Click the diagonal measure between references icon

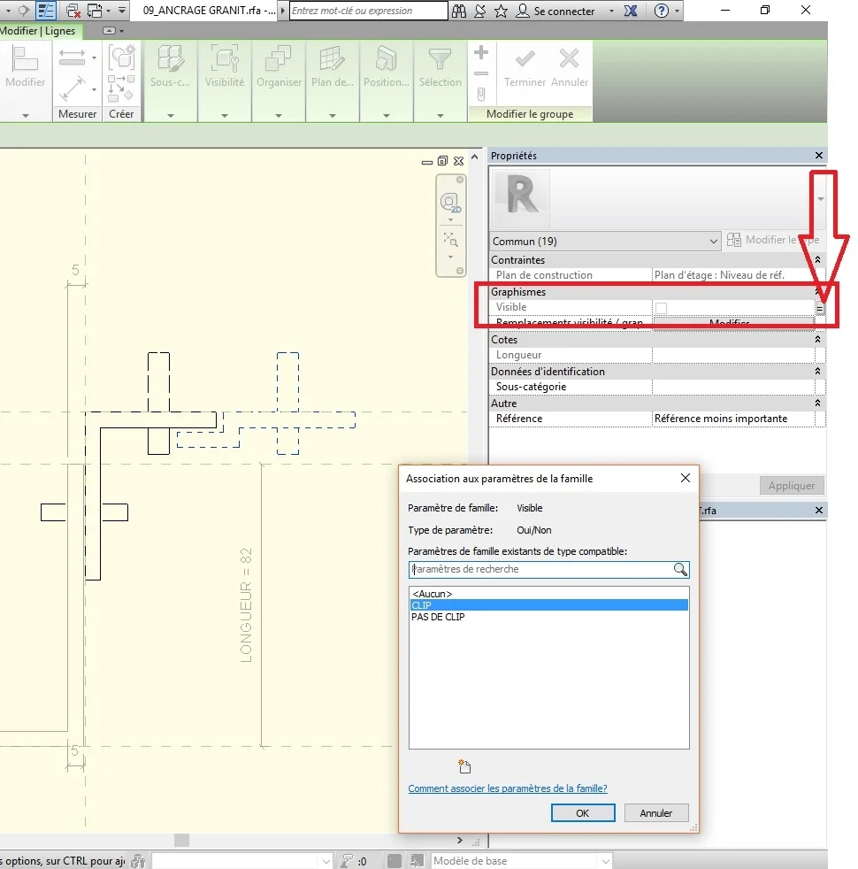click(x=72, y=88)
